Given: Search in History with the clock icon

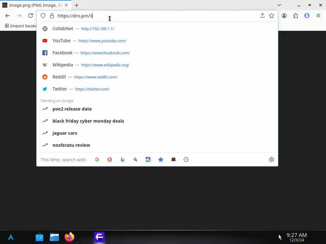Looking at the screenshot, I should [x=186, y=159].
